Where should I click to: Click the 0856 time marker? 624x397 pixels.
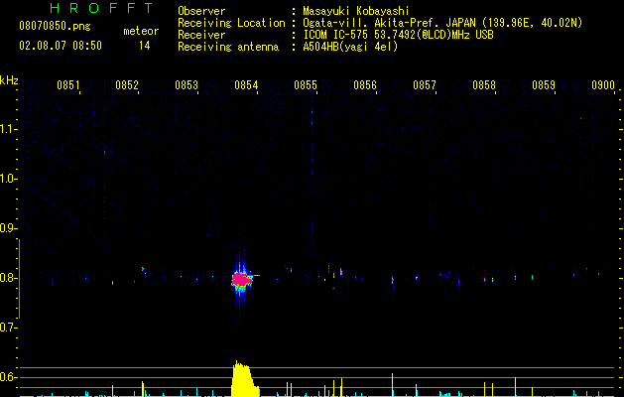point(365,85)
